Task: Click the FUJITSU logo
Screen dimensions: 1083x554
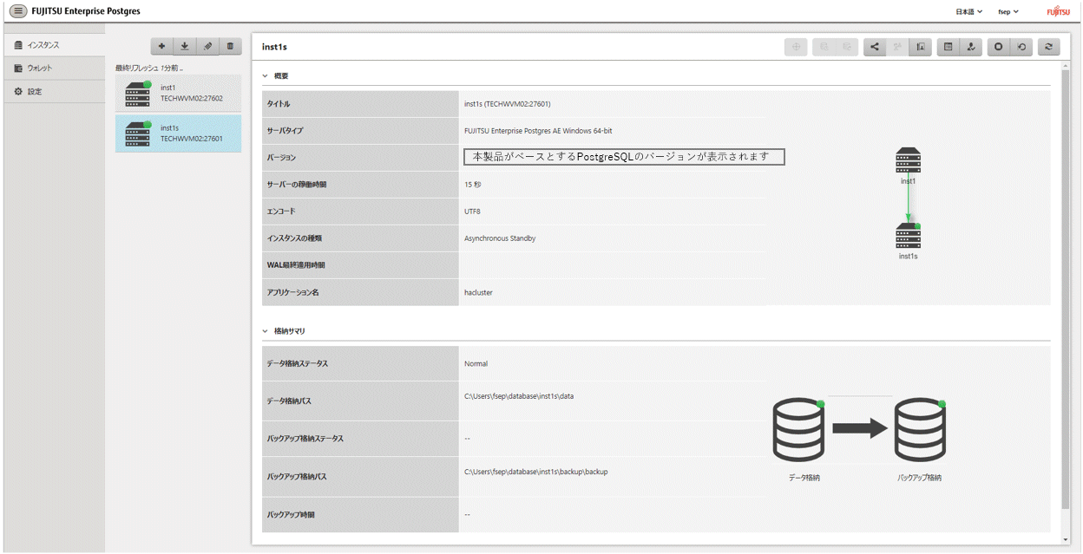Action: point(1058,11)
